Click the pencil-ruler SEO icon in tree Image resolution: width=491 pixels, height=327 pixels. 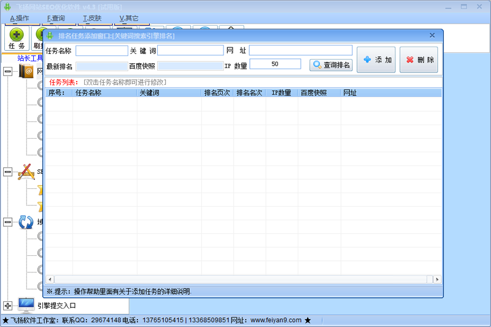coord(26,172)
